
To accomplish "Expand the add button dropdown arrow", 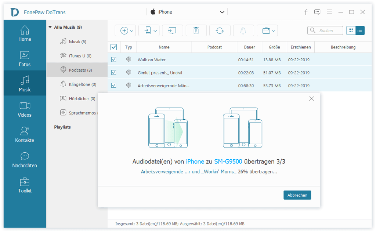I will [x=132, y=31].
